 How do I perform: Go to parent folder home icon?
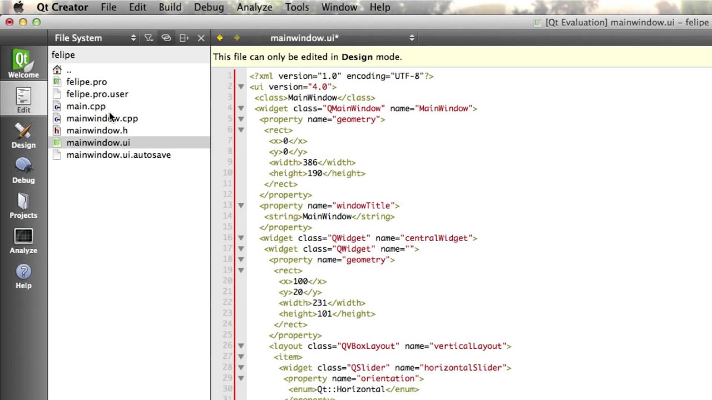click(x=57, y=70)
